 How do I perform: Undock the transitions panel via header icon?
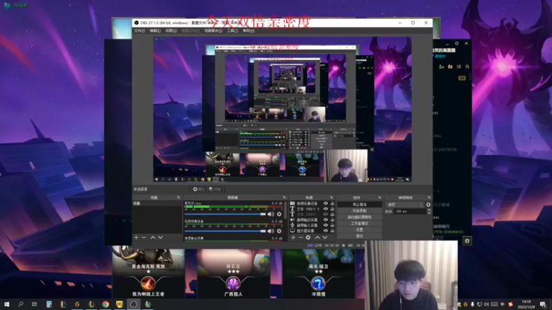click(428, 198)
